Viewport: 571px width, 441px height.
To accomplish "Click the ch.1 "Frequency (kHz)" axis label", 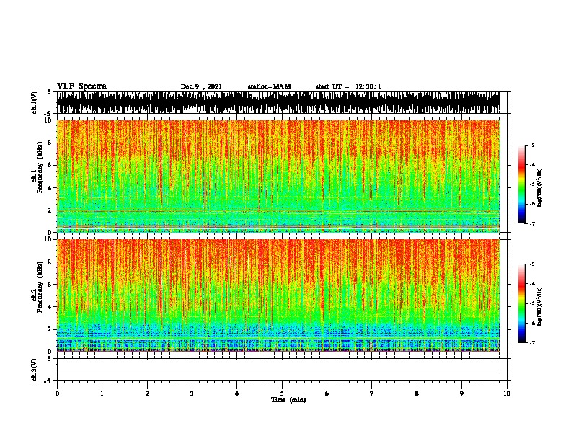I will point(40,168).
